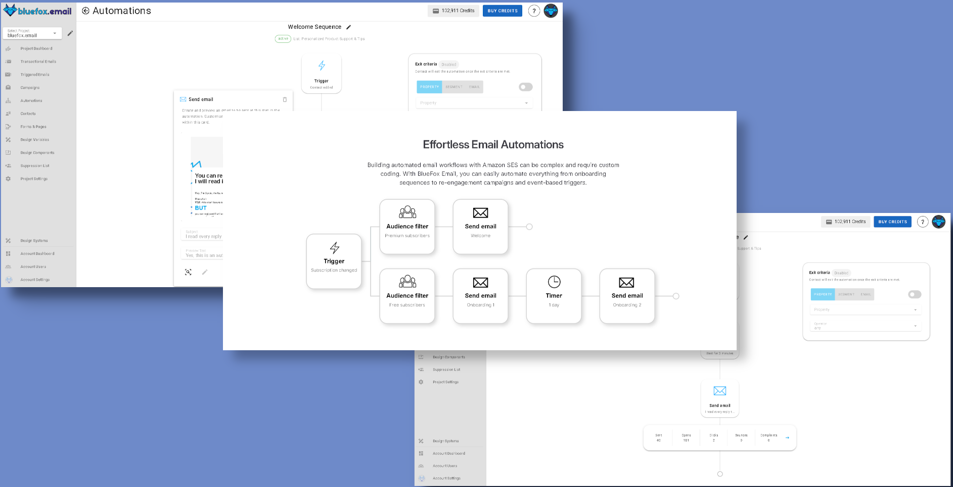
Task: Go to Contacts from the sidebar
Action: click(27, 114)
